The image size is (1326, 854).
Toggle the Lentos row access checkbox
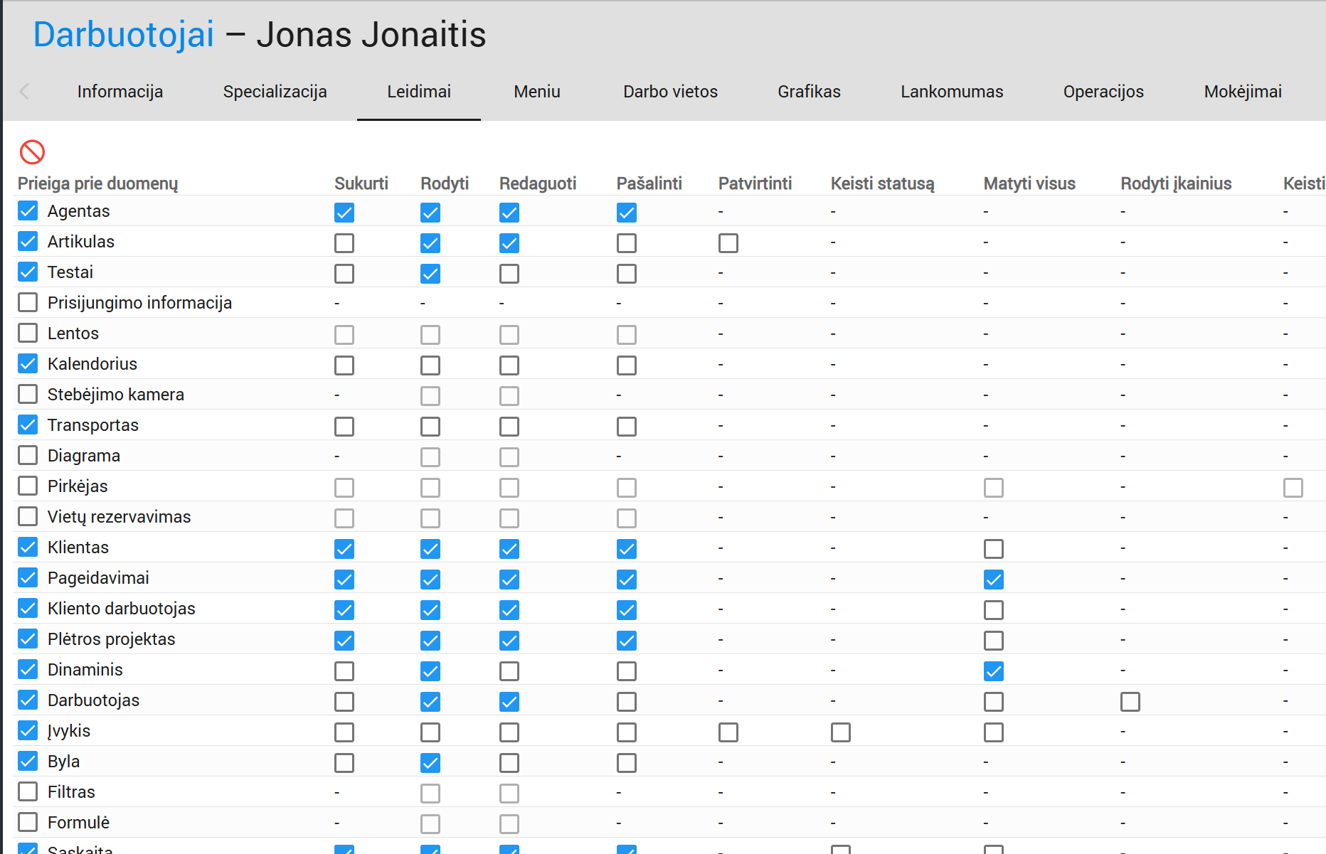click(x=28, y=333)
